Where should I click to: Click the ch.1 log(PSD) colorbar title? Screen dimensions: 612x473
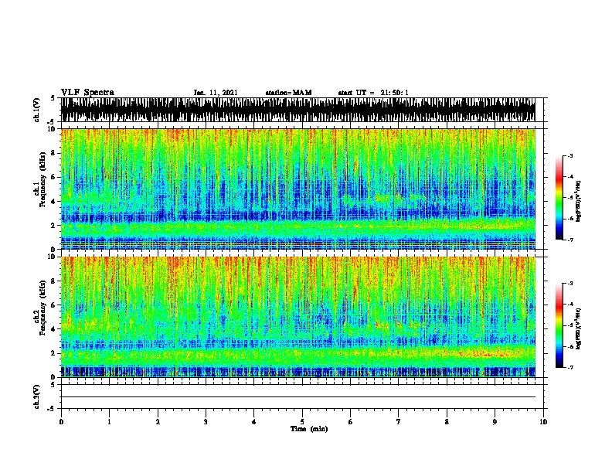click(x=578, y=201)
